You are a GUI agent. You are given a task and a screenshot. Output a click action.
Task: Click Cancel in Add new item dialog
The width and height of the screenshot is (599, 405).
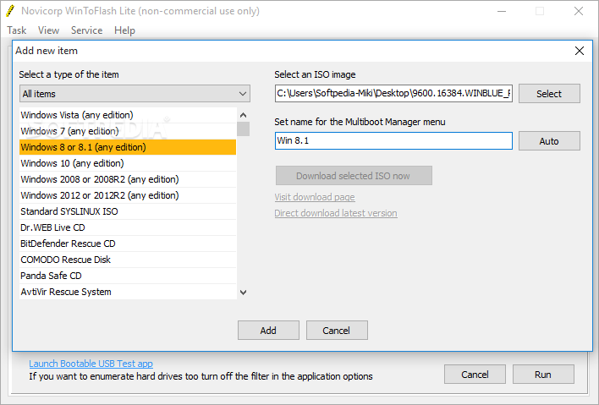(x=337, y=331)
